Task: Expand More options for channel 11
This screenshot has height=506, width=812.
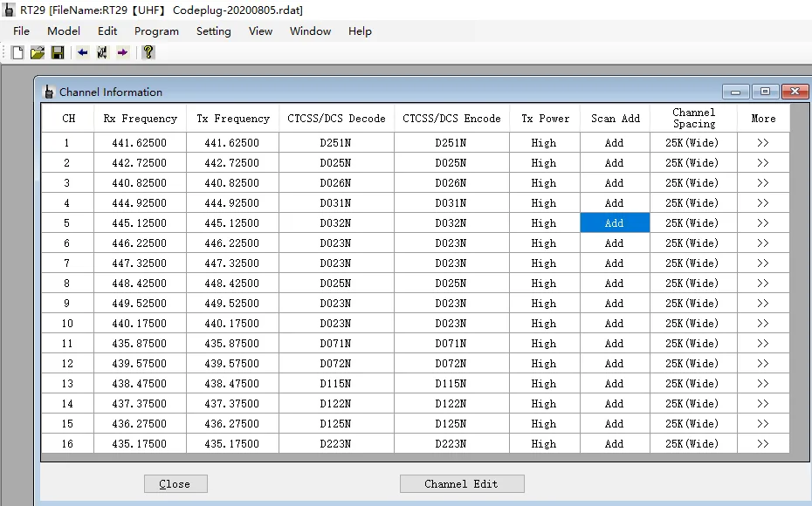Action: pyautogui.click(x=763, y=344)
